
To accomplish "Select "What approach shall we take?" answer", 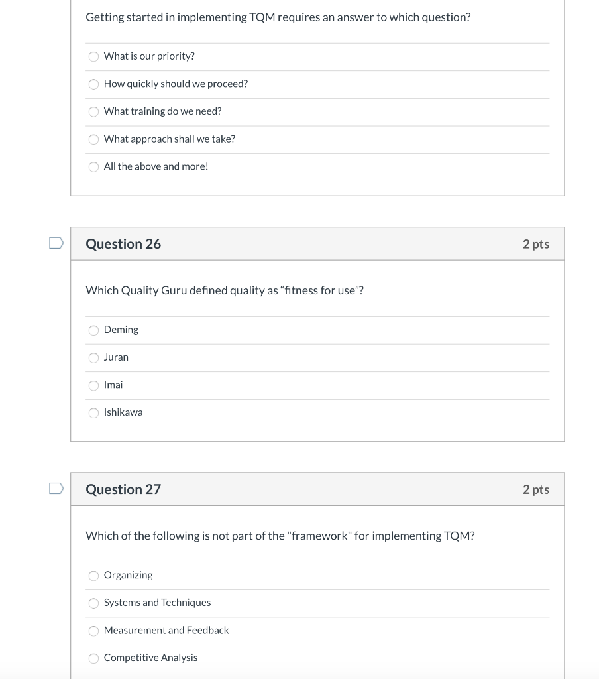I will click(94, 139).
